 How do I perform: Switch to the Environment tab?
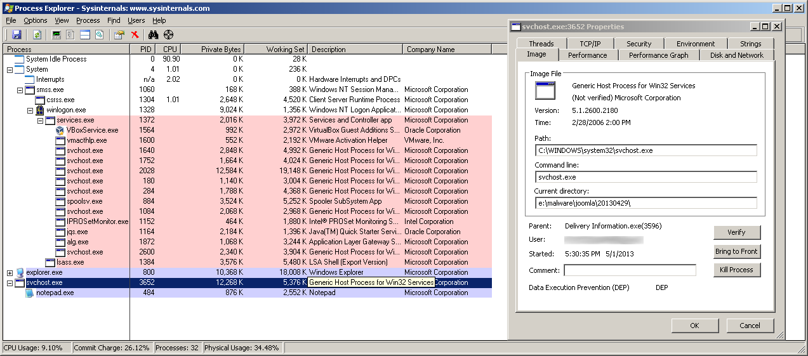695,44
